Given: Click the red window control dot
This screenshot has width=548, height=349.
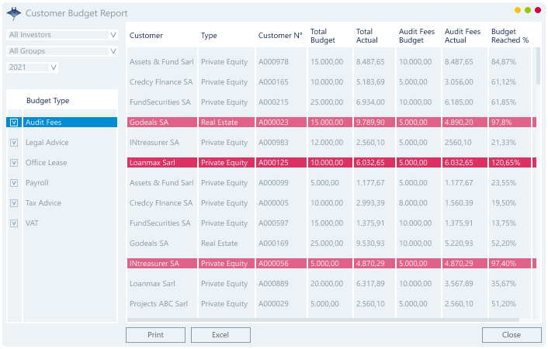Looking at the screenshot, I should (537, 10).
